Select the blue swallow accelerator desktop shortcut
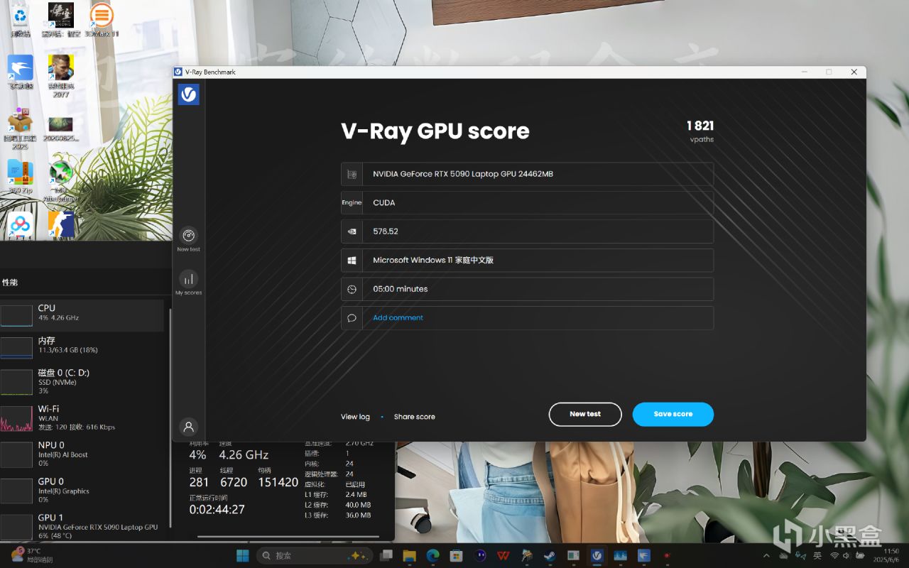The width and height of the screenshot is (909, 568). (x=21, y=72)
